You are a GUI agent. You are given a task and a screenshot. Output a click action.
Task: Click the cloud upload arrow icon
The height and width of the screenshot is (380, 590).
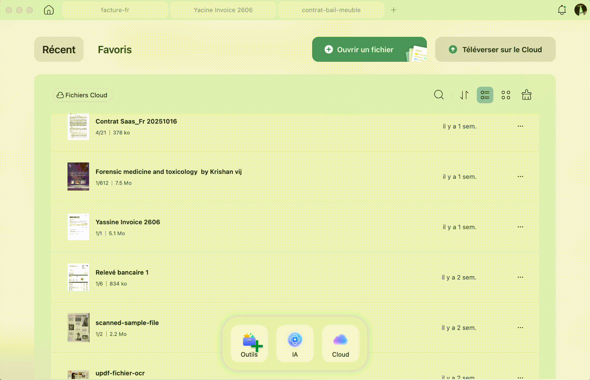click(453, 49)
